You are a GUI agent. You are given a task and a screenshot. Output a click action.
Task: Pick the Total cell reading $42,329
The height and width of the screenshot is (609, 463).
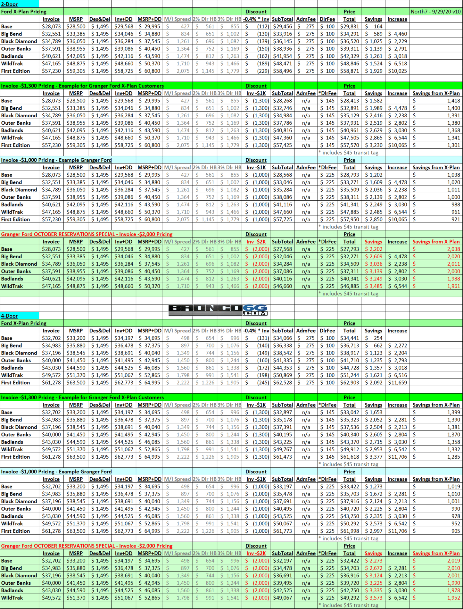click(x=350, y=56)
